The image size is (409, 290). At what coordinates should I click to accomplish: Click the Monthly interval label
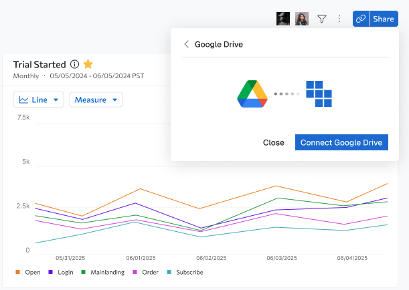26,76
